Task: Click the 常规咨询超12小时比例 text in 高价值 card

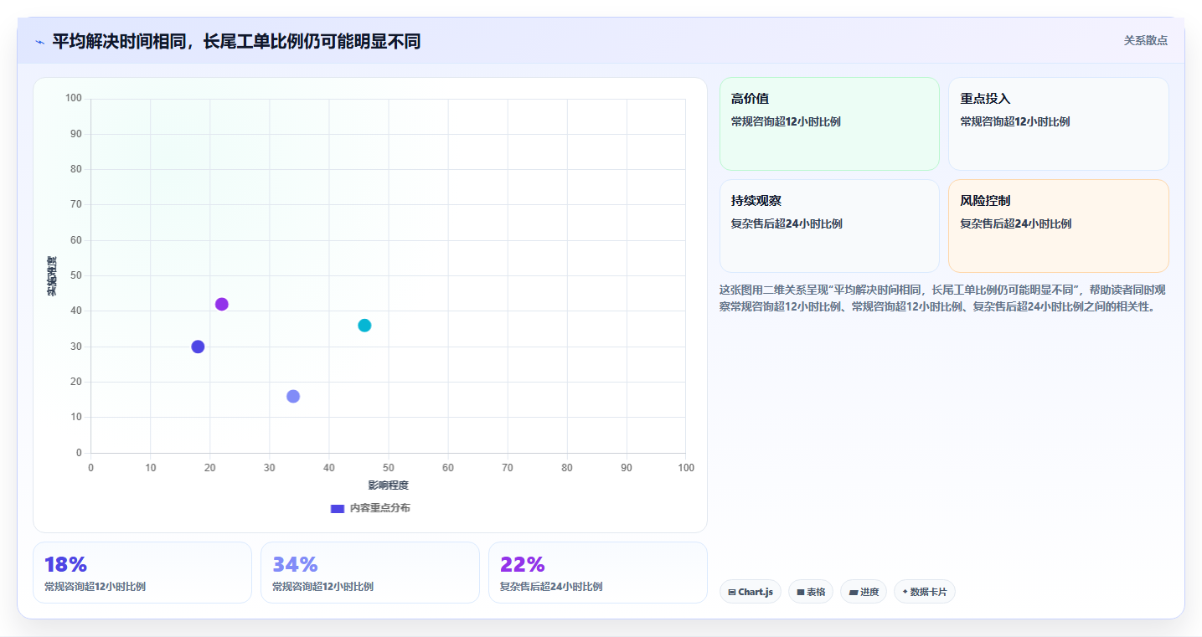Action: 786,121
